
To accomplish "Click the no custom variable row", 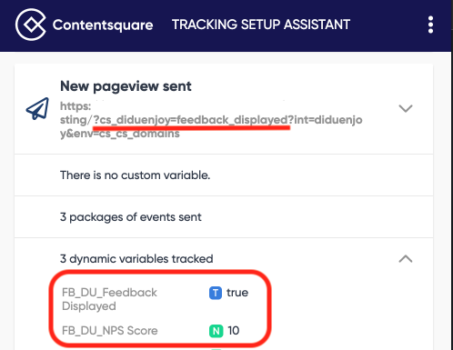I will click(x=224, y=175).
